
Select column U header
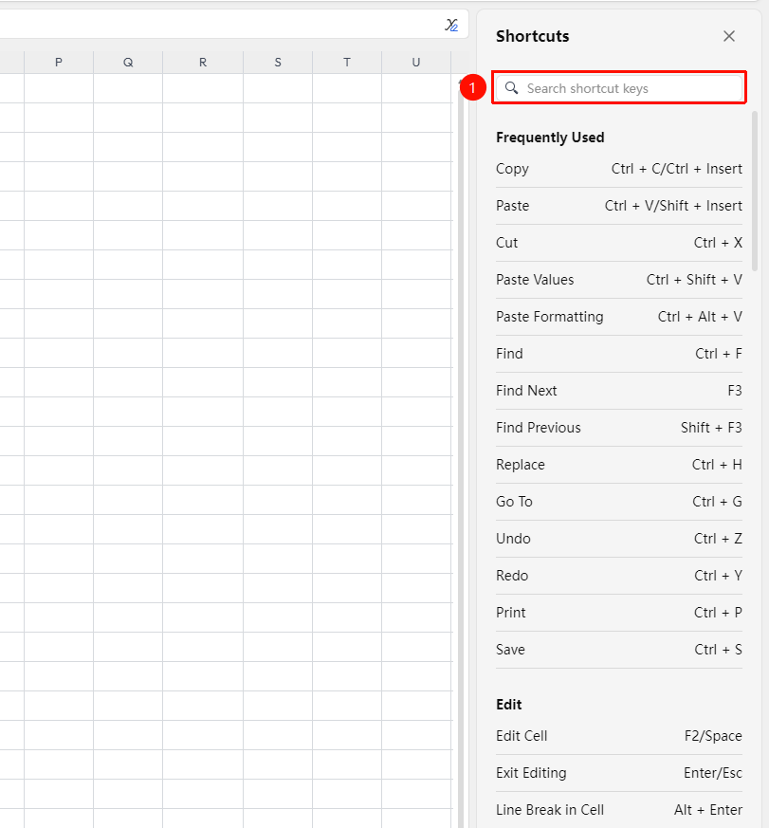416,63
